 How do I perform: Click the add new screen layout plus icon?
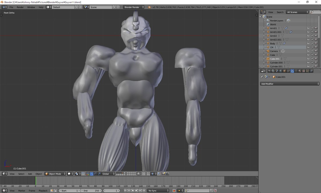(77, 7)
